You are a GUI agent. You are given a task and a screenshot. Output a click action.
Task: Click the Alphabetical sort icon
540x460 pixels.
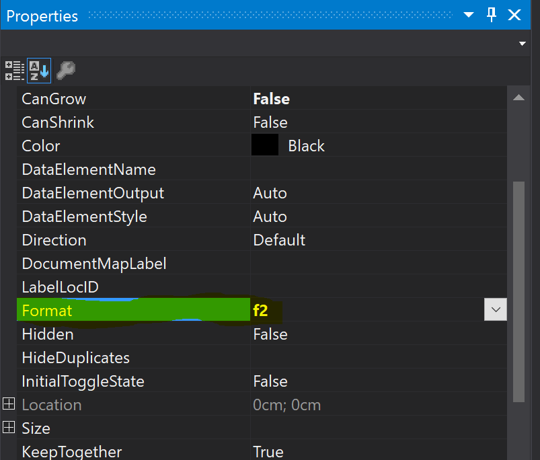coord(38,70)
